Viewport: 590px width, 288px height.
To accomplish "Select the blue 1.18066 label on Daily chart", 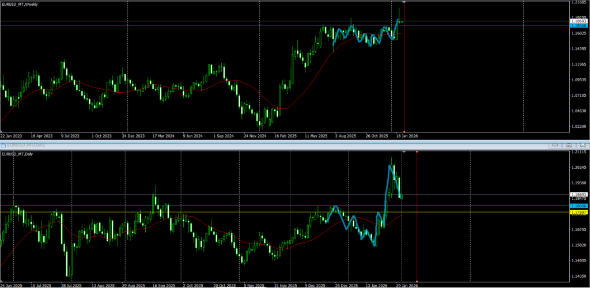I will coord(578,206).
